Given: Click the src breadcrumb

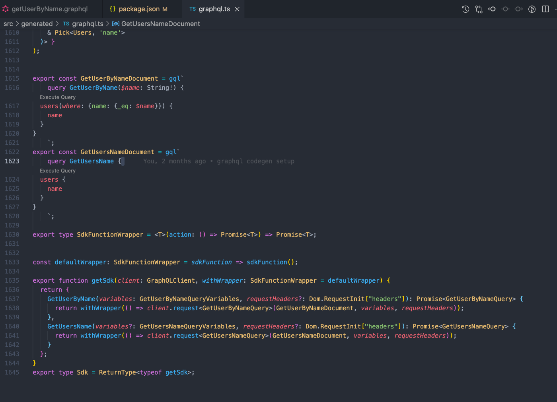Looking at the screenshot, I should 8,24.
